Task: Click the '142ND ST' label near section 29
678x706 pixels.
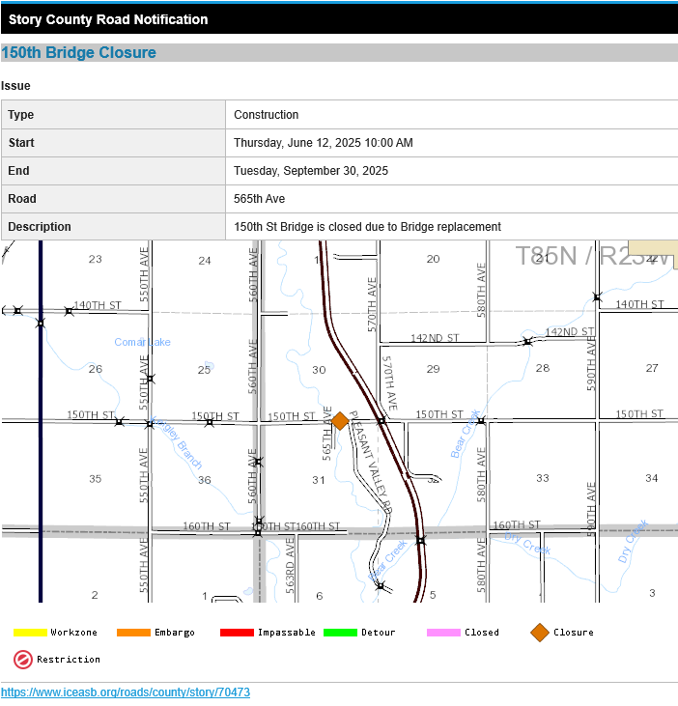Action: (x=435, y=338)
